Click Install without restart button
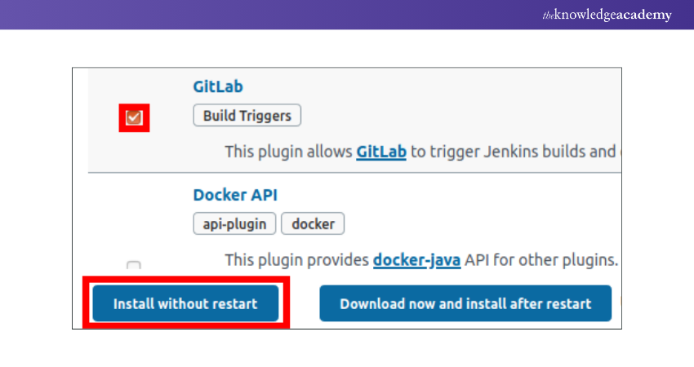694x367 pixels. click(185, 303)
